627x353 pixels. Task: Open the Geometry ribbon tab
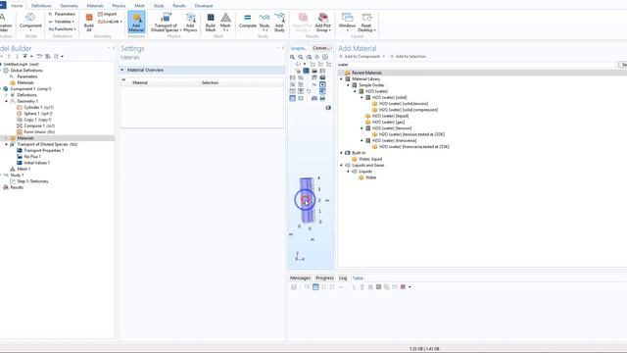70,6
